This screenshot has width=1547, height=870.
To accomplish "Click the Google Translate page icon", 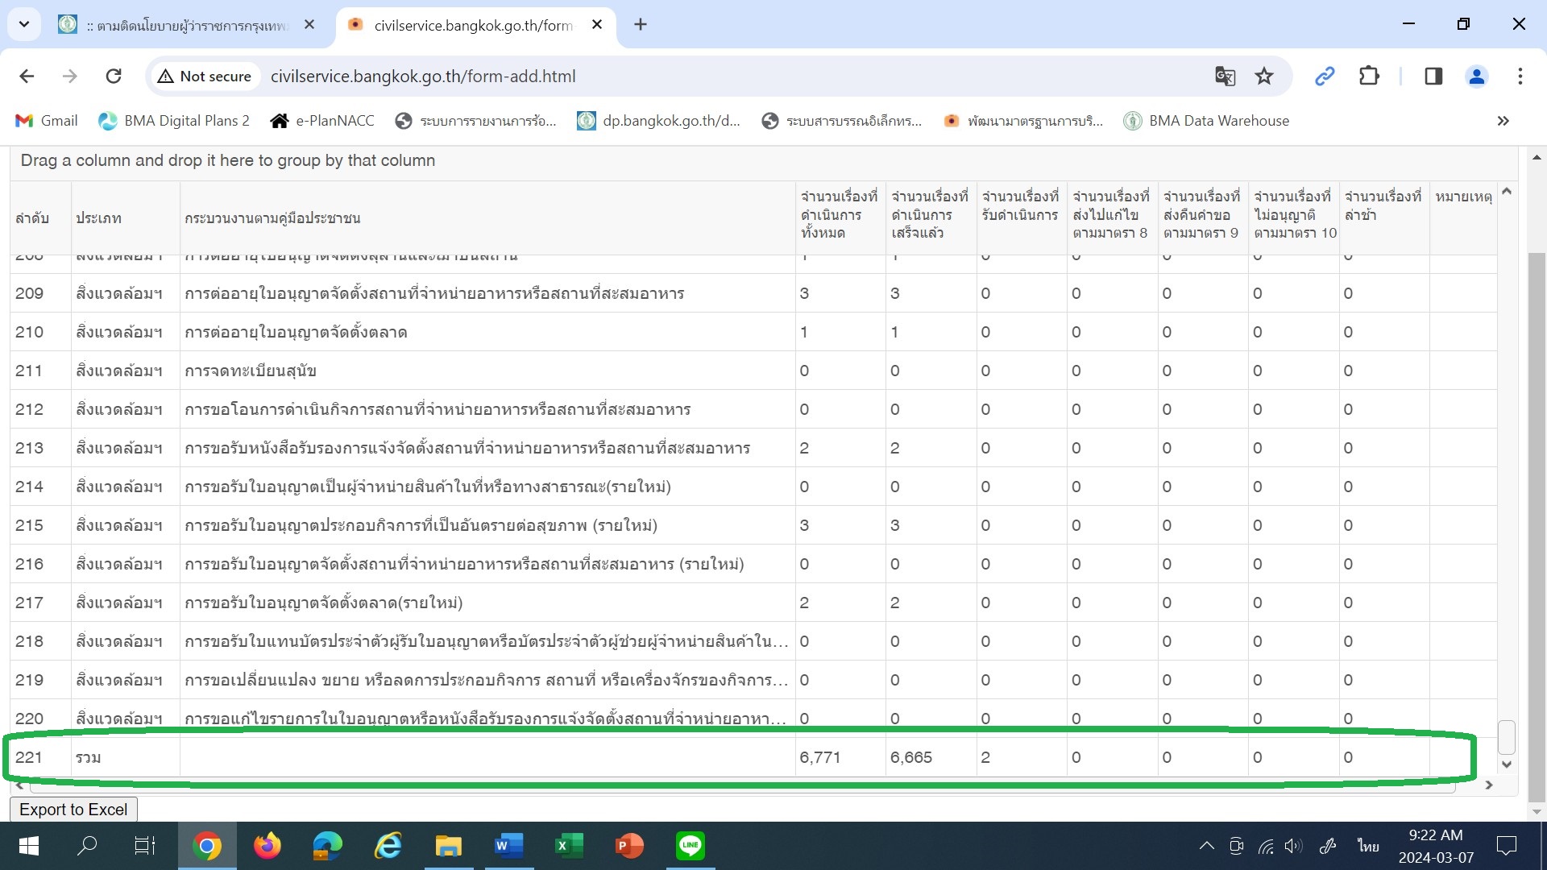I will (1225, 77).
